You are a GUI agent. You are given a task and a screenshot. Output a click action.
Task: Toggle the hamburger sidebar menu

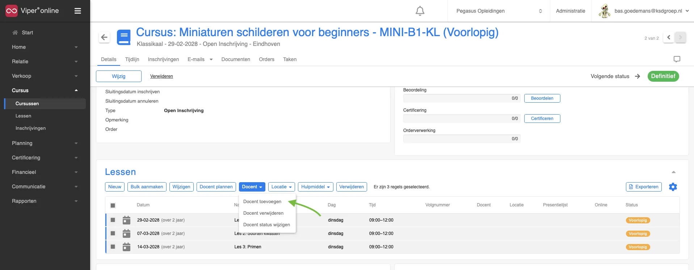(77, 11)
